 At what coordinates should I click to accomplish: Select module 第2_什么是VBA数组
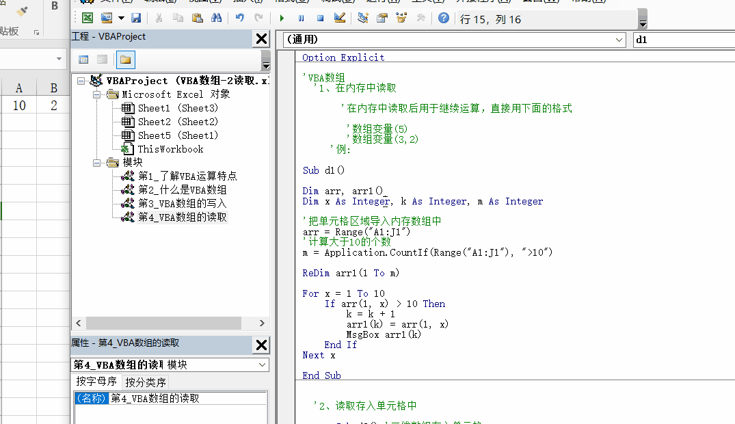(182, 189)
